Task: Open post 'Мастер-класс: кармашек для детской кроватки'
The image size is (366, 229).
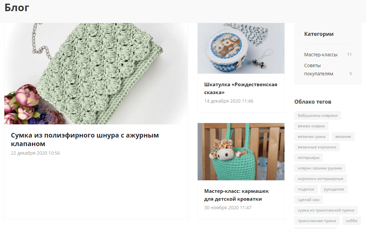Action: (x=236, y=195)
